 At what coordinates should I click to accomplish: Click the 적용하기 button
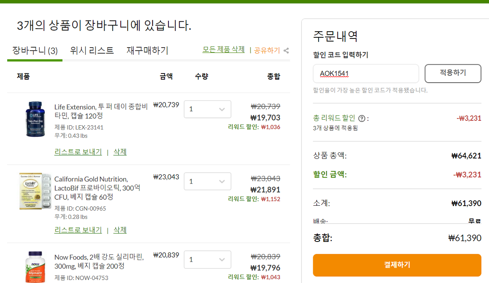click(453, 73)
